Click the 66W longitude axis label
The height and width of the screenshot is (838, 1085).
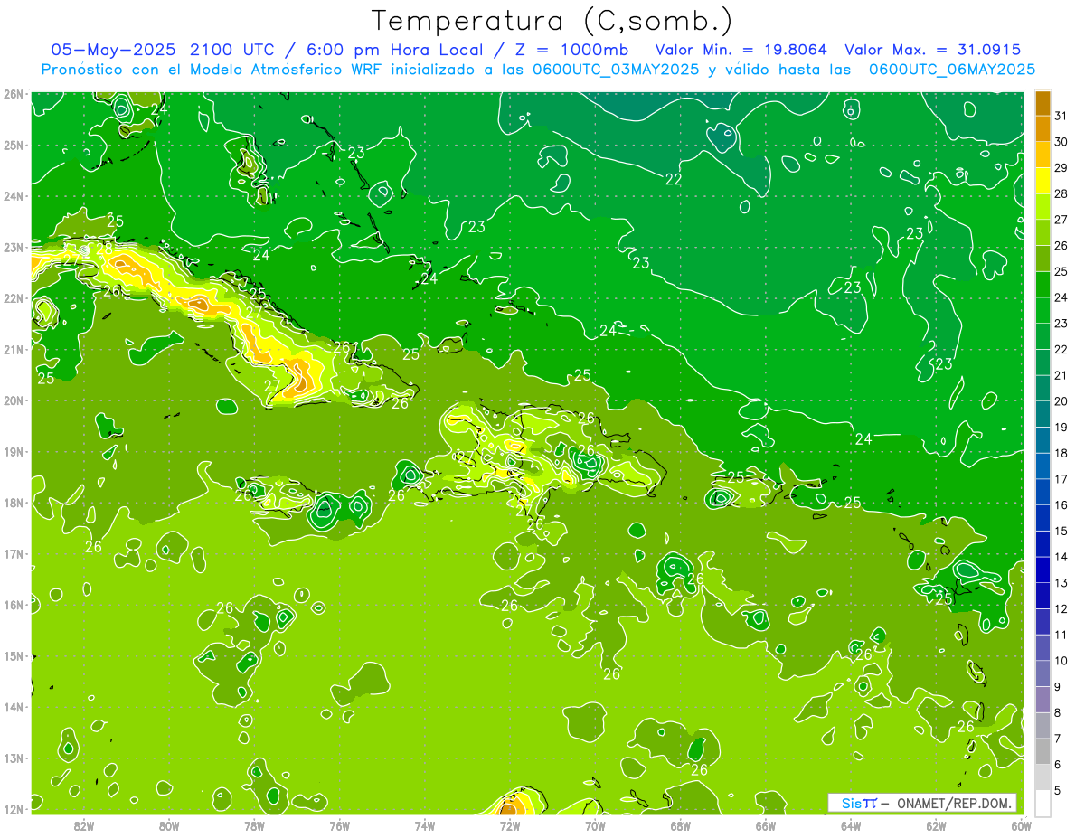pyautogui.click(x=765, y=826)
